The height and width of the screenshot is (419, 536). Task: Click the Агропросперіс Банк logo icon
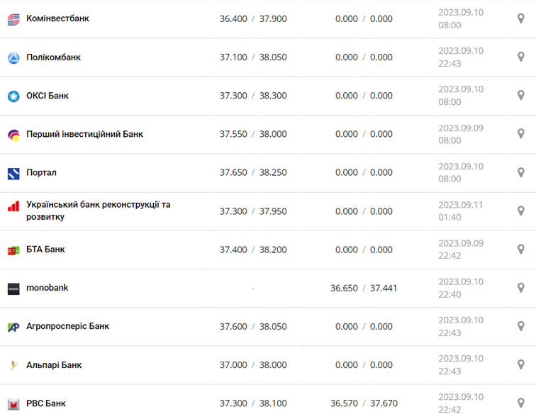point(13,327)
